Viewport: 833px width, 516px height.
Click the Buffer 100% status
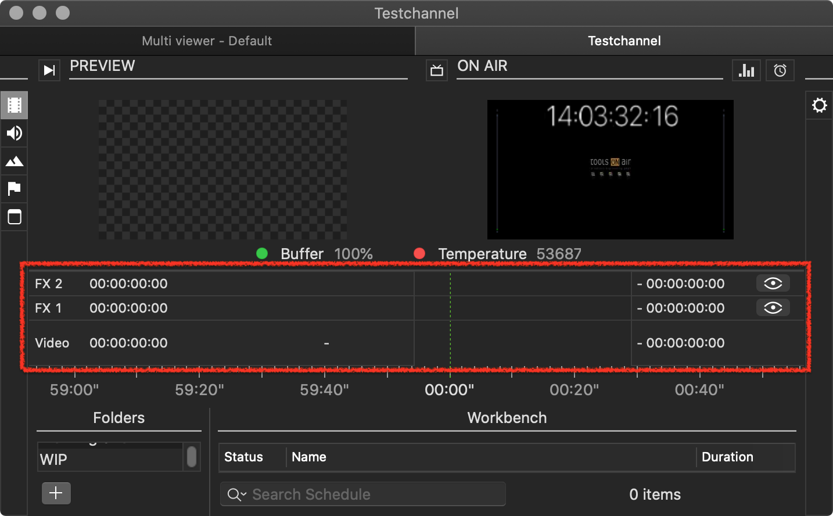pos(314,254)
